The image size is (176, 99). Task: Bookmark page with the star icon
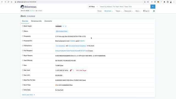click(x=148, y=2)
